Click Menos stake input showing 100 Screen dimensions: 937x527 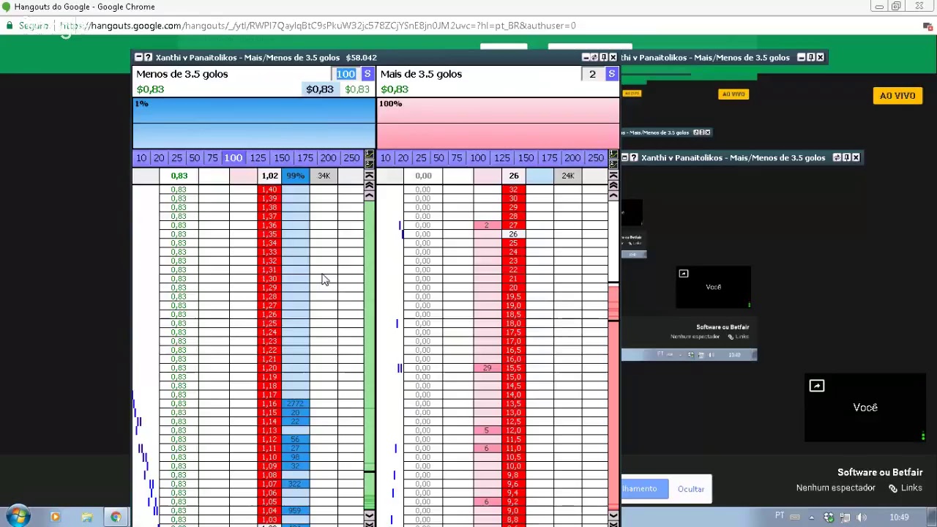(346, 74)
